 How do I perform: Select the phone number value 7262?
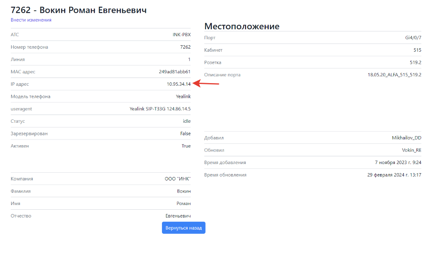185,47
